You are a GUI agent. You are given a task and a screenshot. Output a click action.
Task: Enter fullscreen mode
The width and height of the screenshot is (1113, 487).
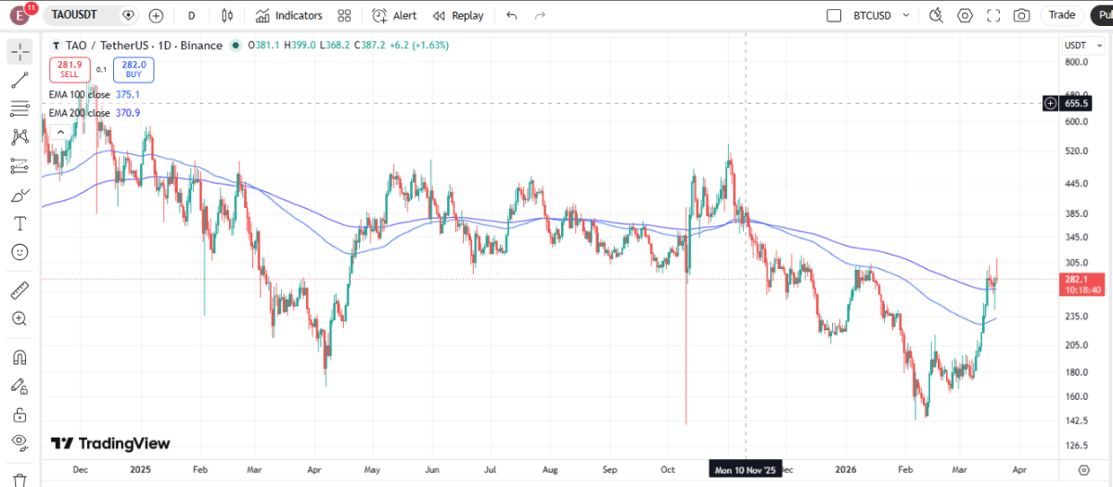pyautogui.click(x=993, y=16)
